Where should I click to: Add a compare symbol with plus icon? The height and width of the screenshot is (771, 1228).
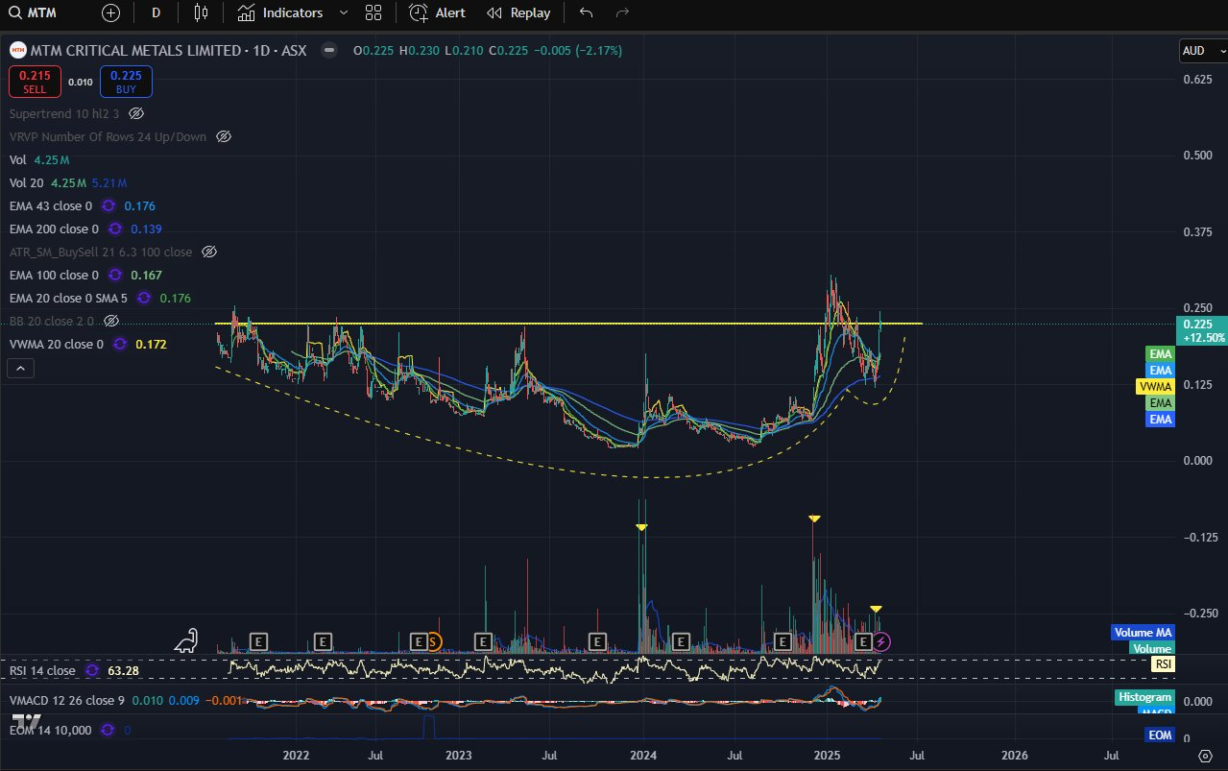tap(111, 12)
